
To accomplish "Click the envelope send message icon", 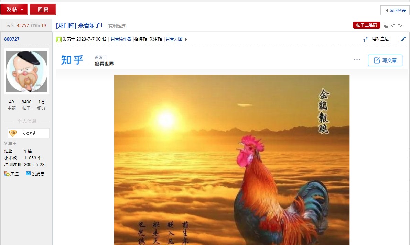I will coord(28,174).
